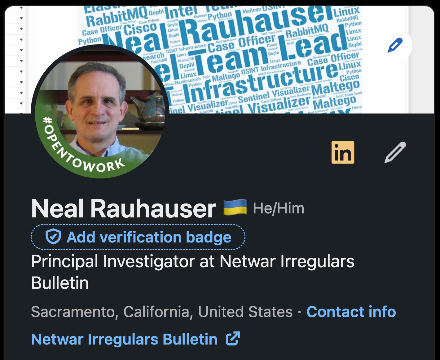Open the circular profile photo
This screenshot has width=440, height=360.
click(x=100, y=111)
